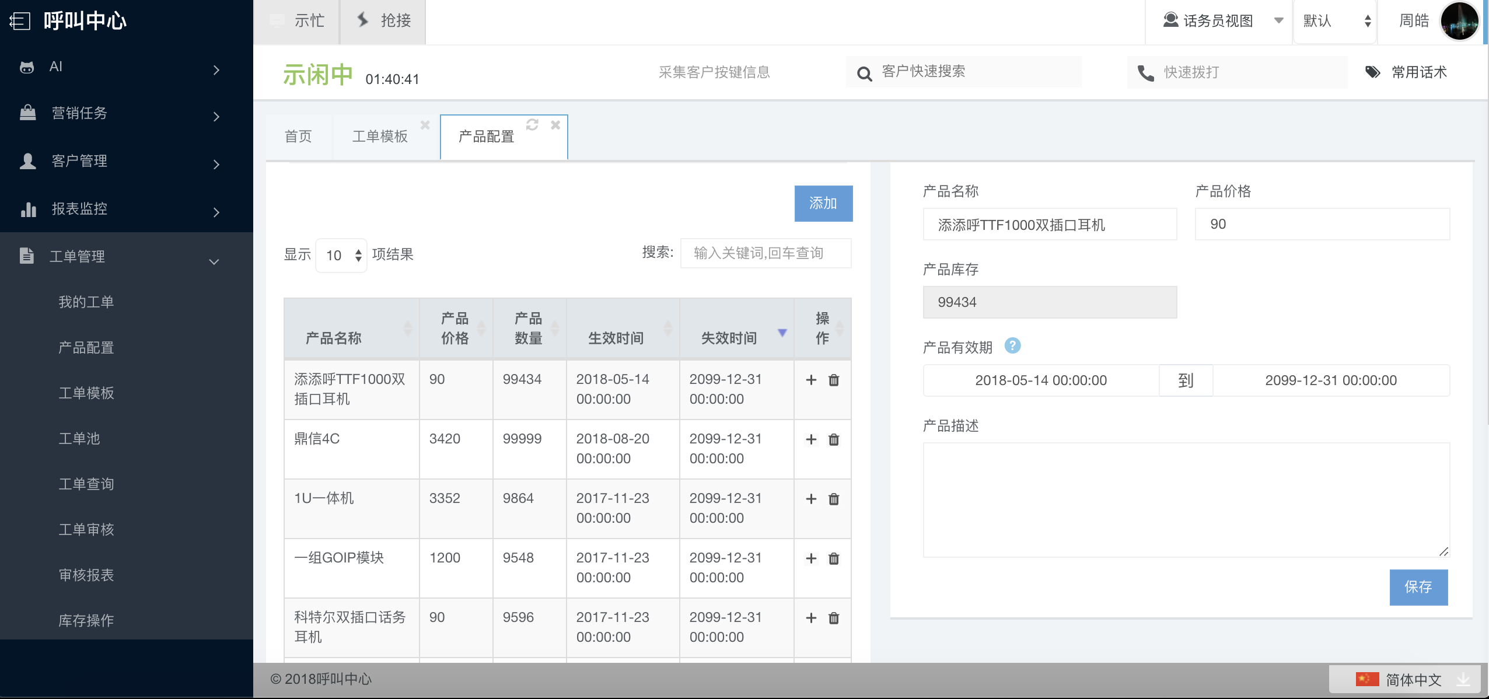Close the 工单模板 tab with its X

coord(425,125)
